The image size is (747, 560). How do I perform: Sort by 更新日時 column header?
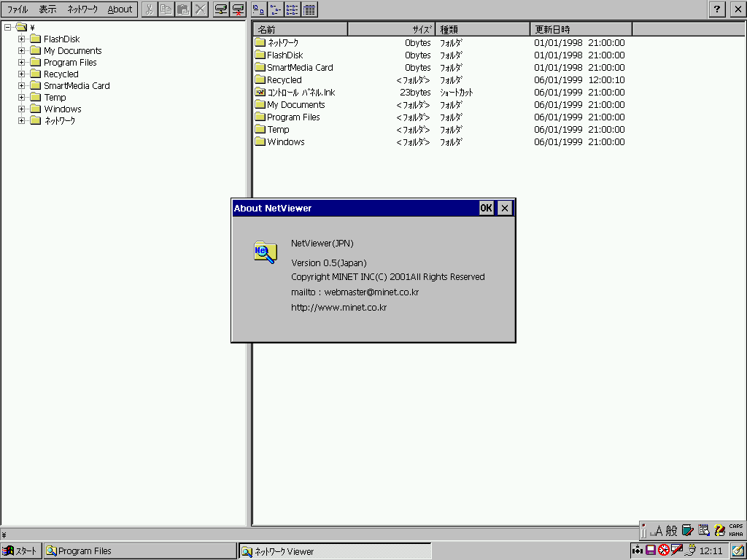581,29
